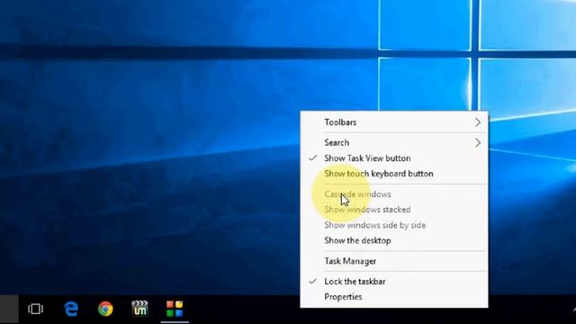The width and height of the screenshot is (576, 324).
Task: Open Task Manager from context menu
Action: click(394, 261)
